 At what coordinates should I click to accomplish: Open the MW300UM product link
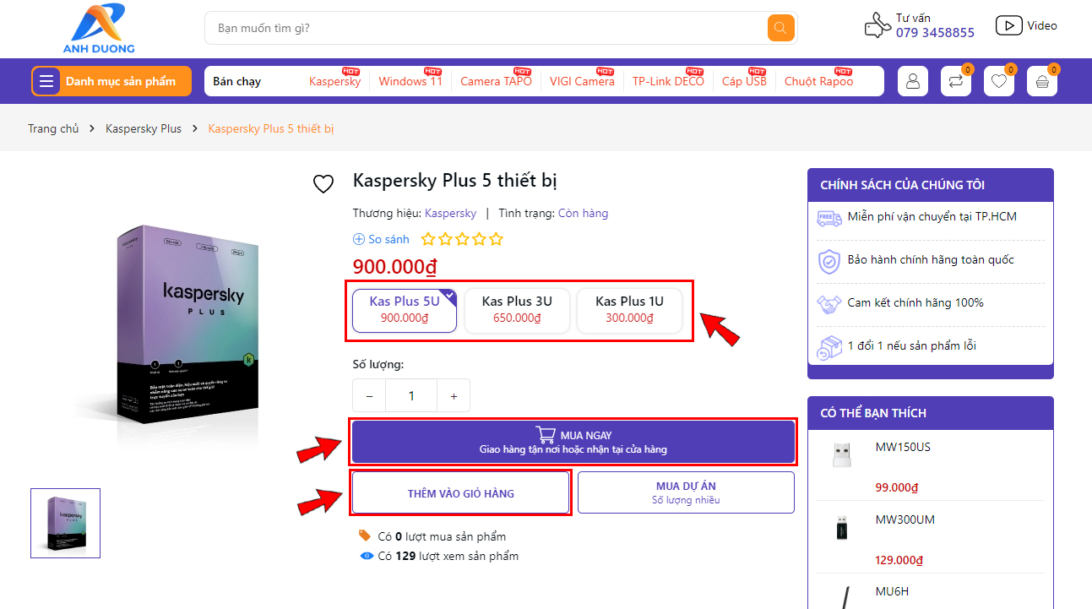905,519
